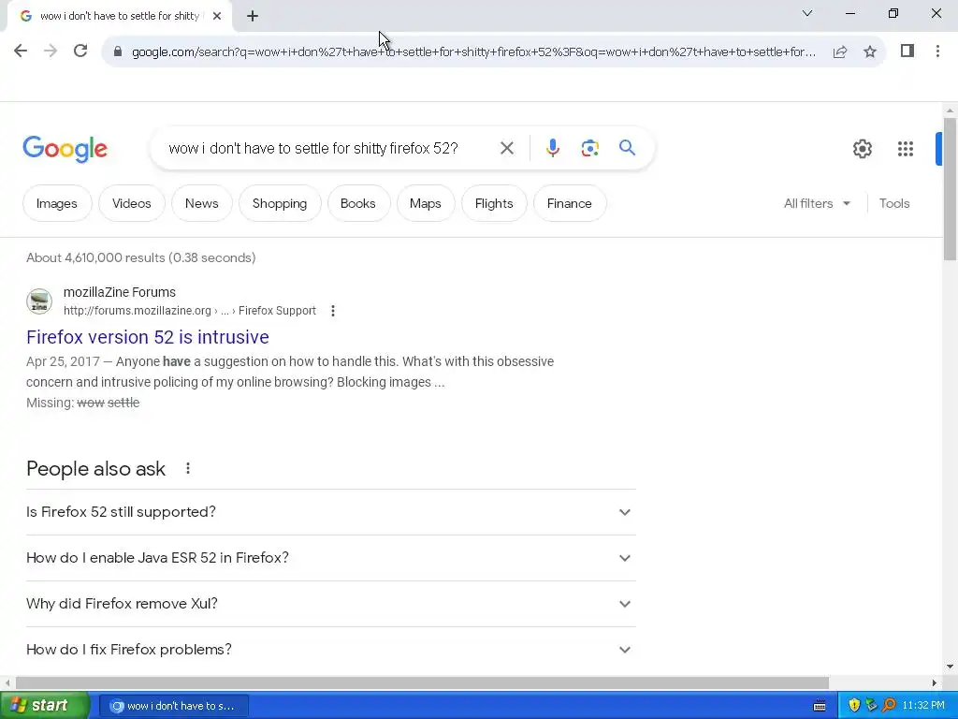Screen dimensions: 958x719
Task: Open the Windows Start menu
Action: pos(45,706)
